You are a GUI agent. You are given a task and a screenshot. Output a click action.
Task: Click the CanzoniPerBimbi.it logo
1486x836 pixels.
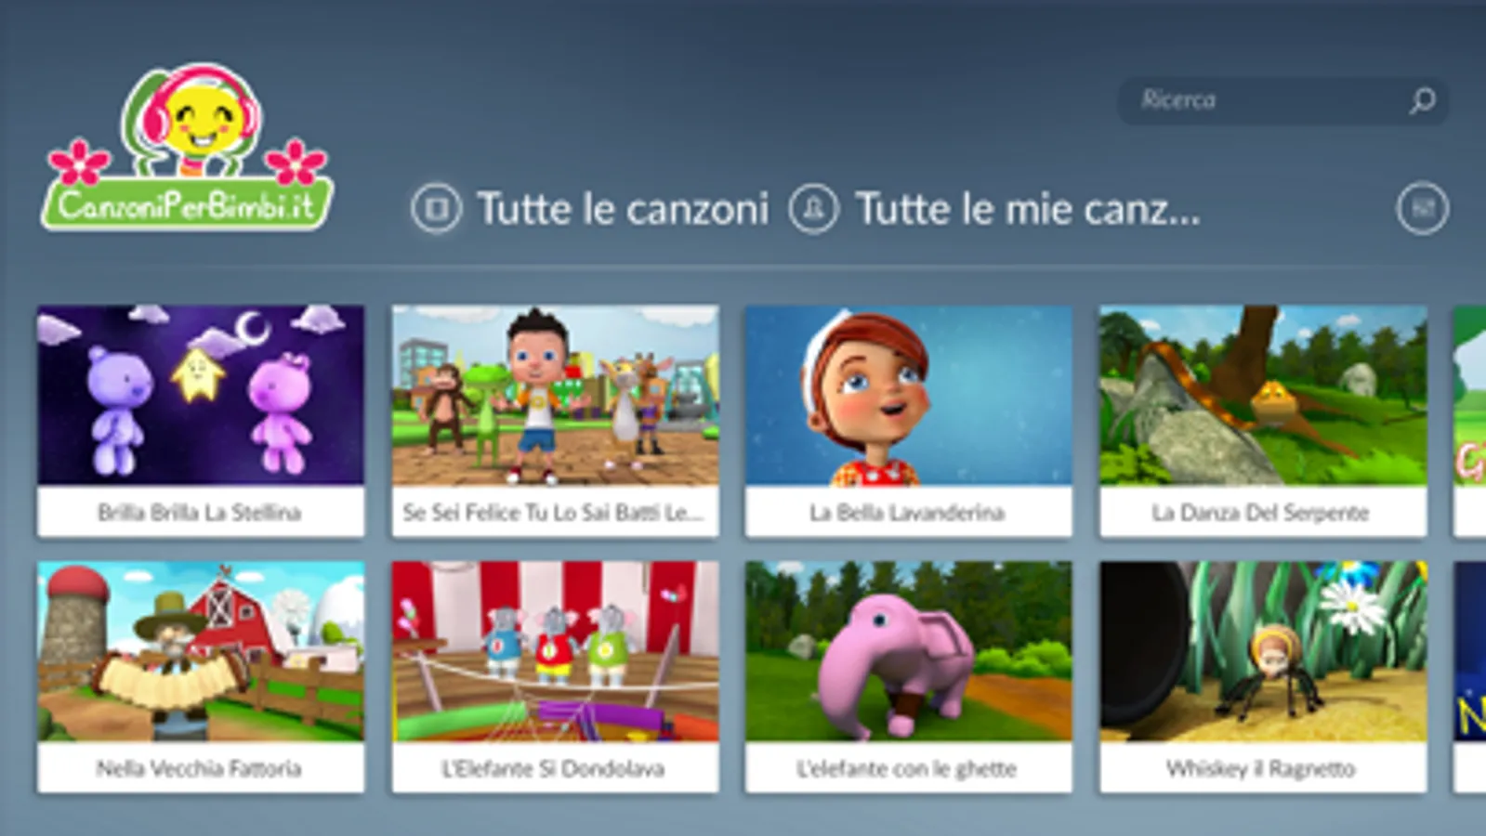pos(187,147)
